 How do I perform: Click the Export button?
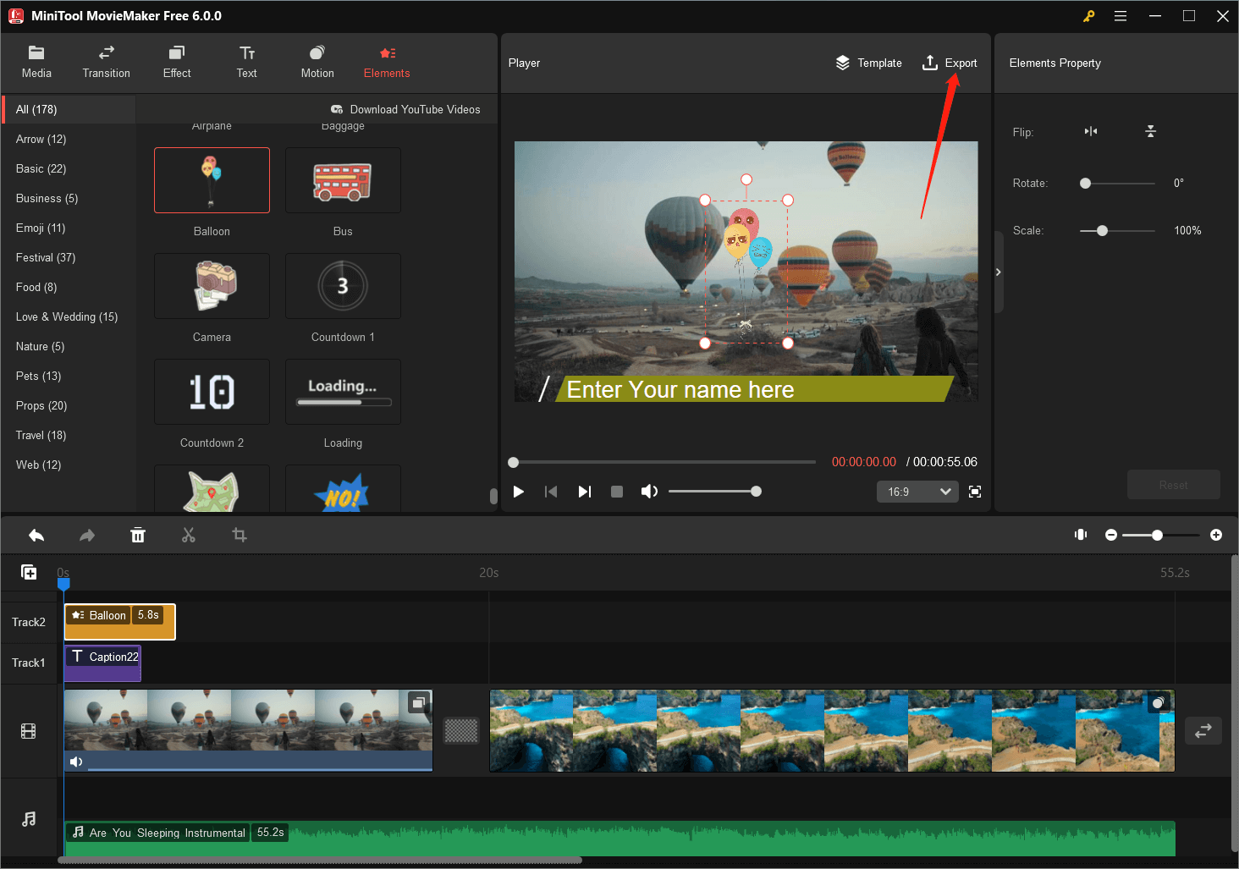click(950, 63)
